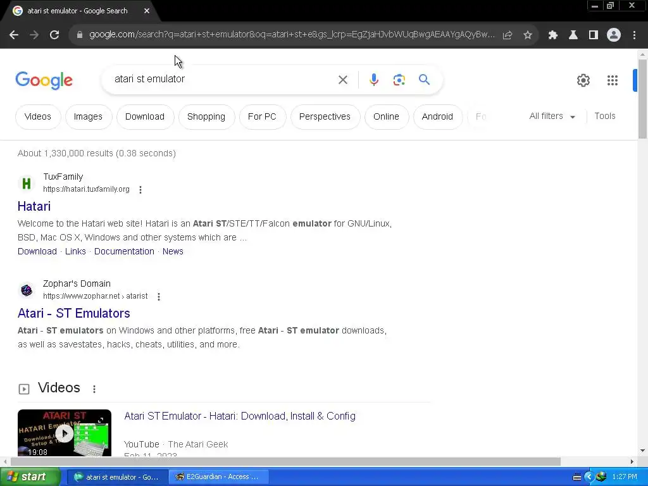Switch to the Shopping filter
This screenshot has height=486, width=648.
(x=206, y=117)
